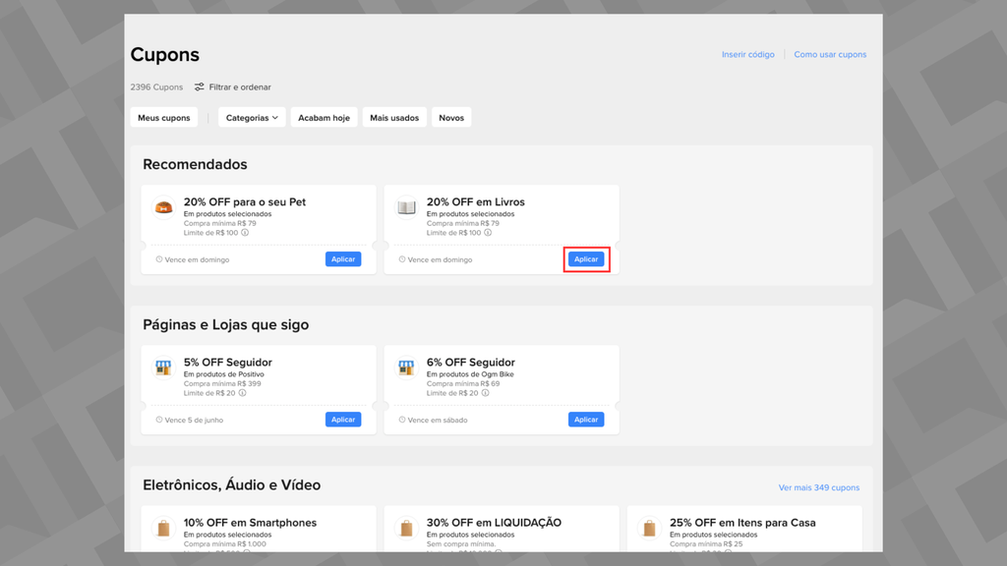Click bag icon on Smartphones coupon
The height and width of the screenshot is (566, 1007).
[164, 528]
